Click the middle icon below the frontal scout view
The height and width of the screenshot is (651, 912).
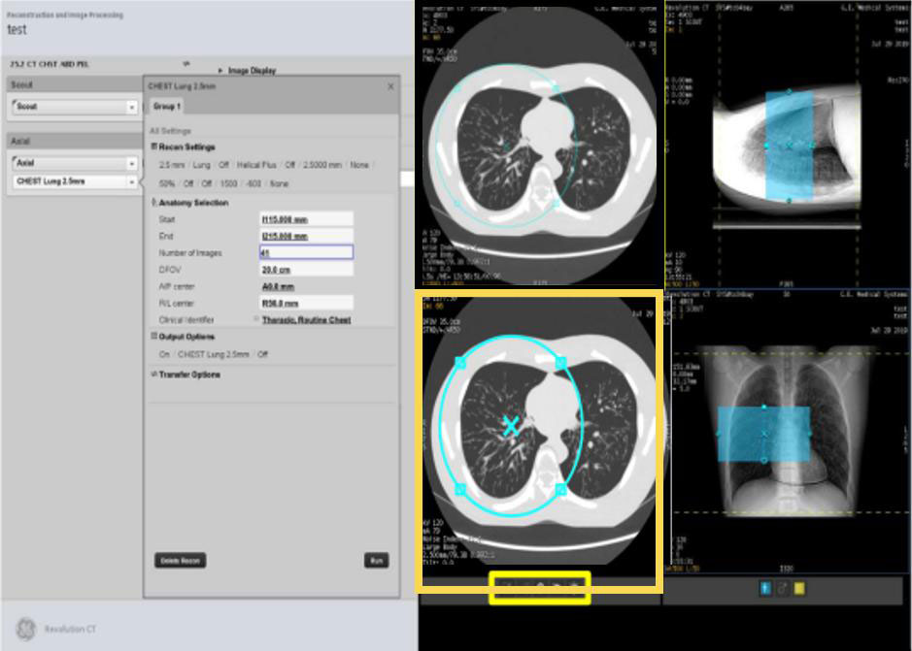[x=782, y=588]
